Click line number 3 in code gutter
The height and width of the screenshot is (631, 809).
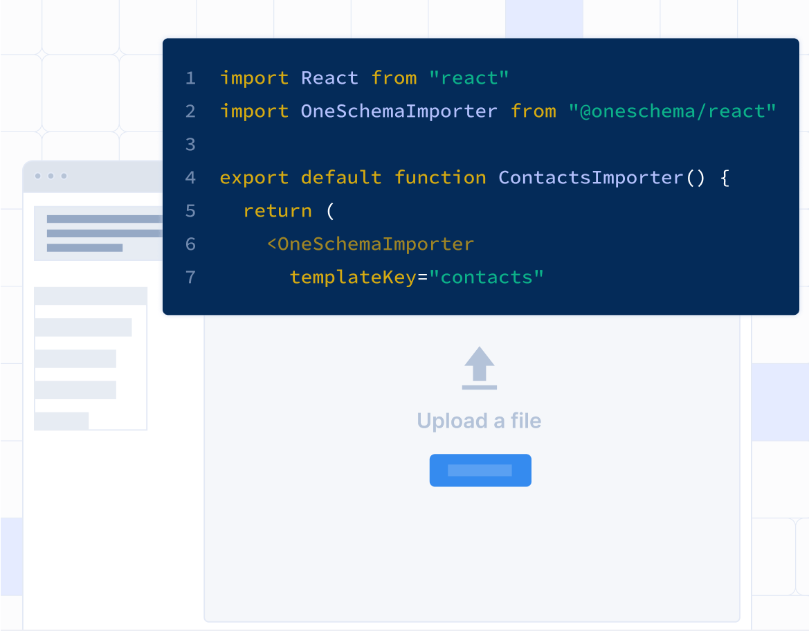click(190, 145)
